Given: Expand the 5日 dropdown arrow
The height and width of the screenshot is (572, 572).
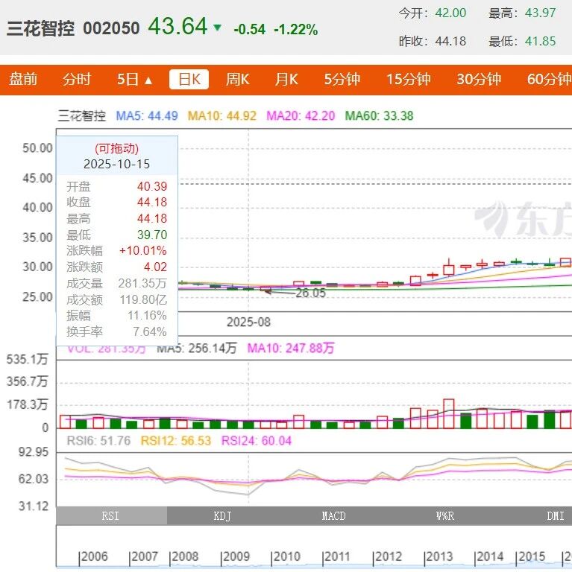Looking at the screenshot, I should 148,80.
